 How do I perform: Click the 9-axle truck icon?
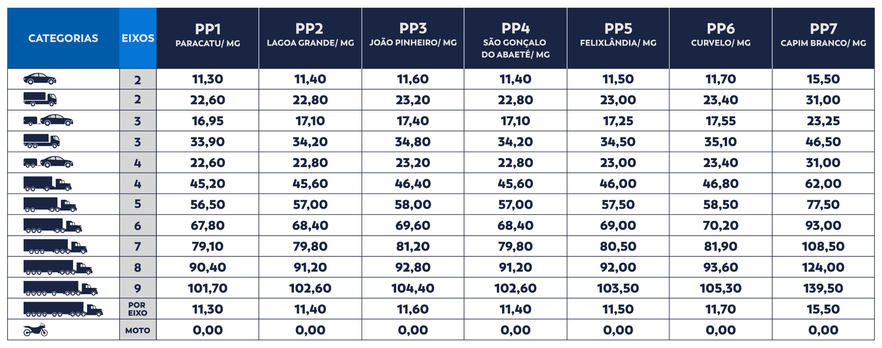pos(61,288)
